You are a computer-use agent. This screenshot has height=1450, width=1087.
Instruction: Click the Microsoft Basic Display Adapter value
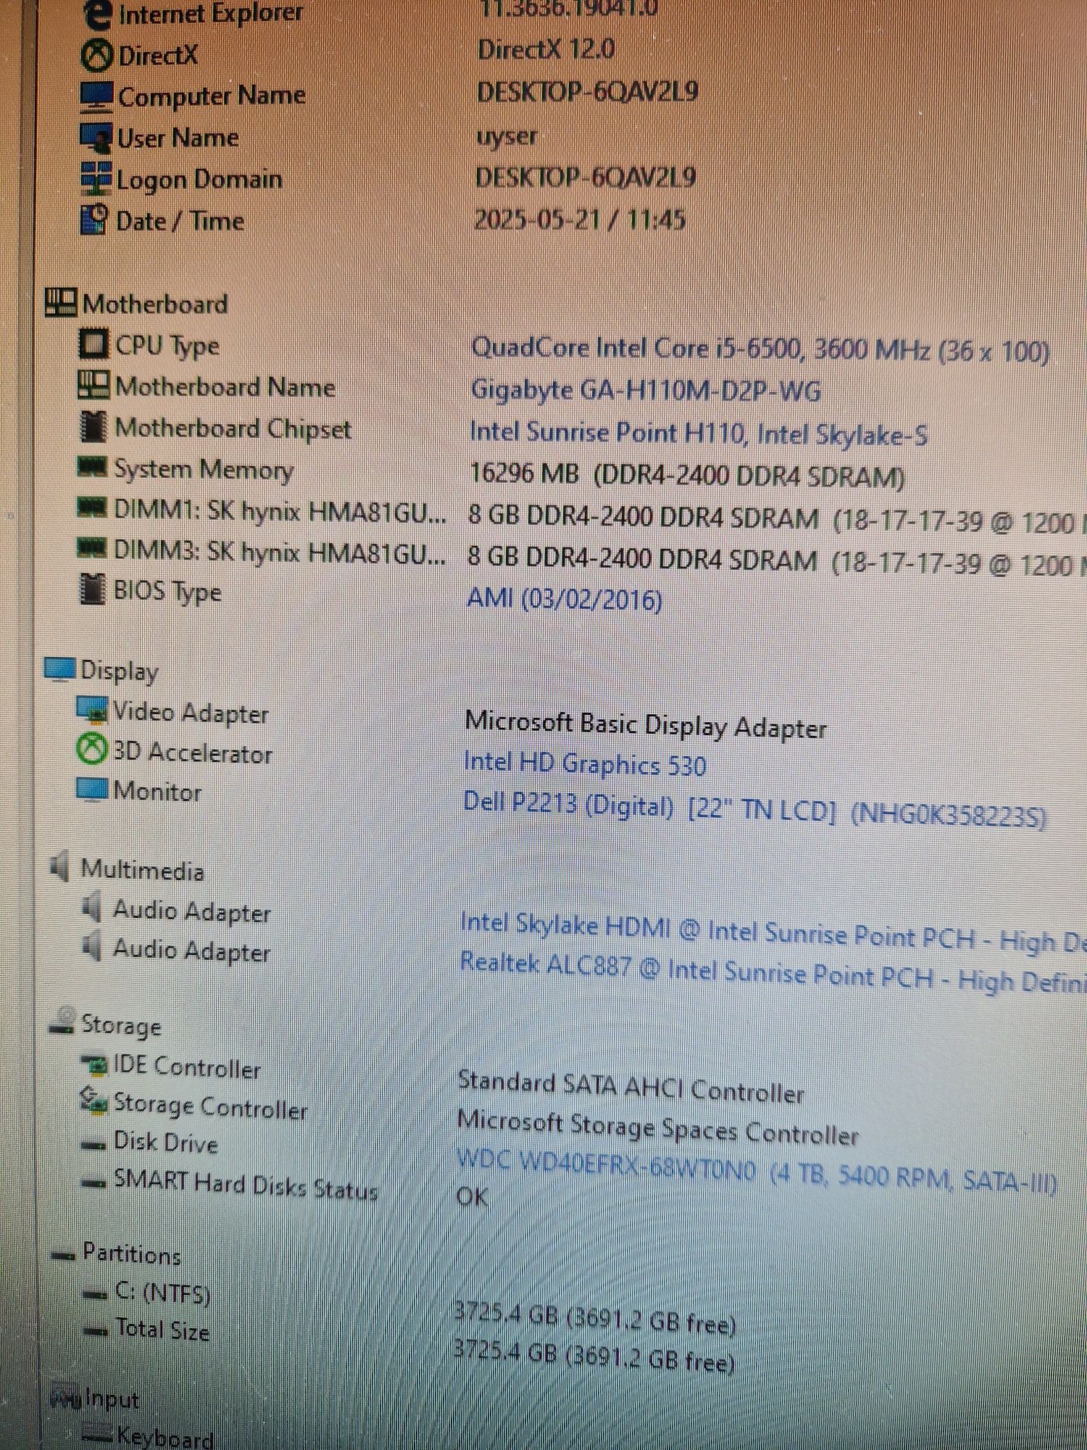[x=646, y=724]
